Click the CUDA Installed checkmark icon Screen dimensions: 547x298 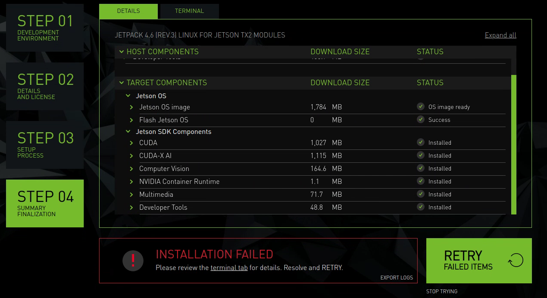pyautogui.click(x=421, y=143)
